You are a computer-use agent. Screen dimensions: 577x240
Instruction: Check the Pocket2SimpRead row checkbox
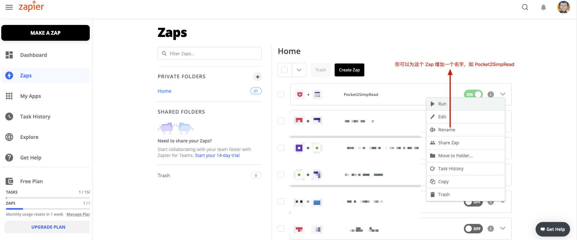pos(281,94)
